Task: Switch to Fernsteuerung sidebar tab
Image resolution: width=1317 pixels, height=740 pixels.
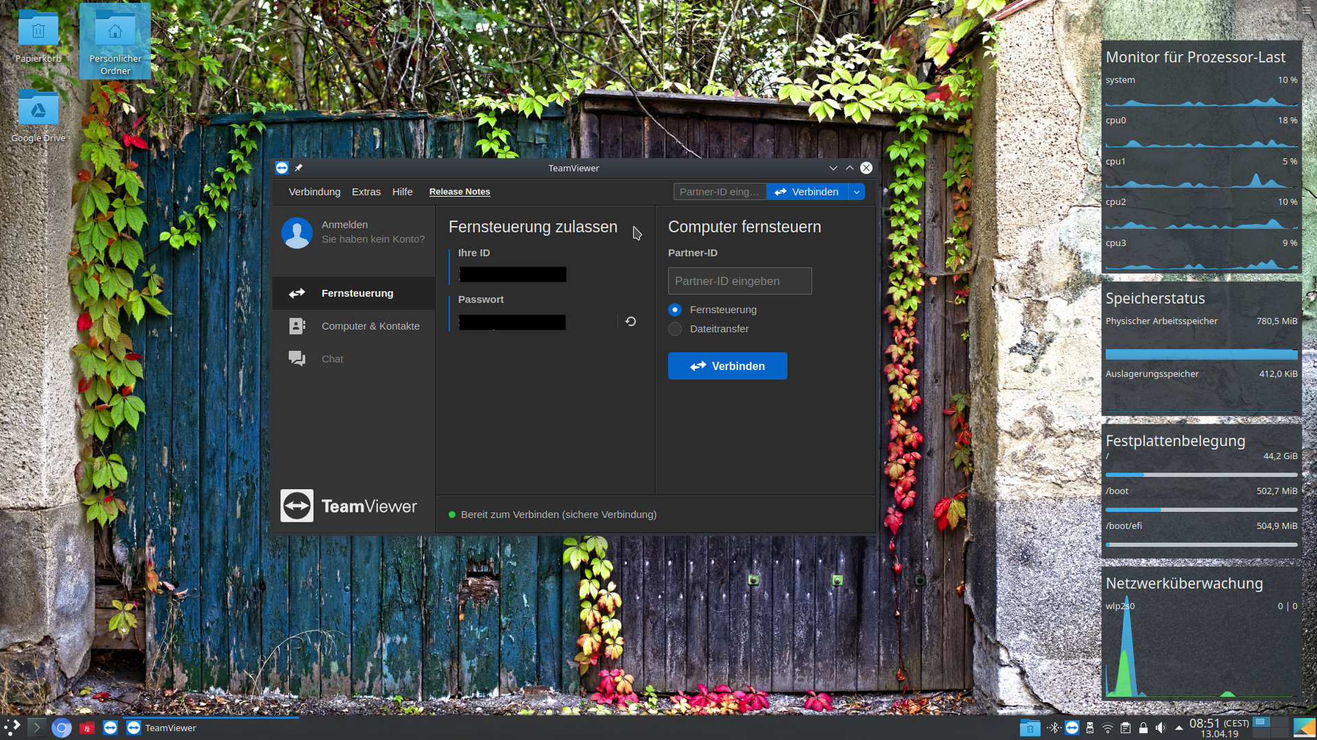Action: (354, 293)
